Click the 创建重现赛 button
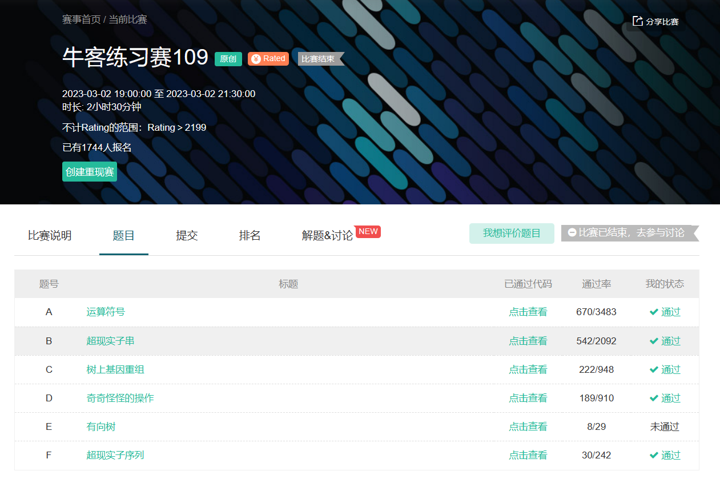Screen dimensions: 720x479 90,172
